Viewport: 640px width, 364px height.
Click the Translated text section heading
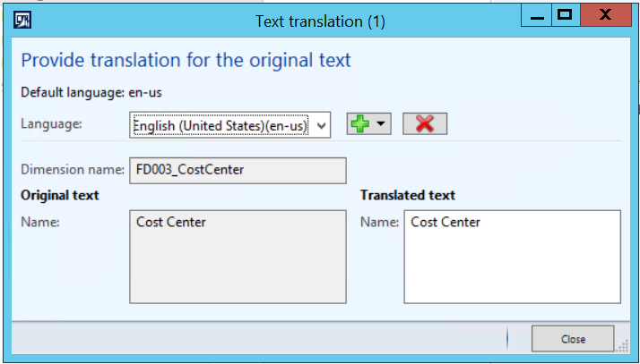[x=407, y=195]
